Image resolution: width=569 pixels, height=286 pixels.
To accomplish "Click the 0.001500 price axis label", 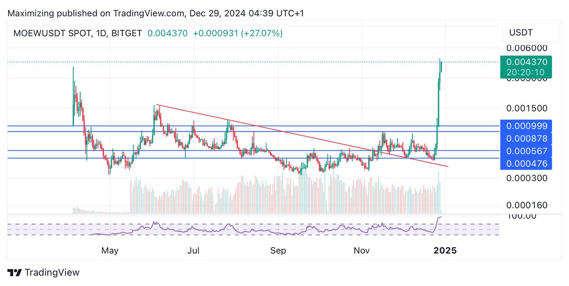I will [526, 108].
